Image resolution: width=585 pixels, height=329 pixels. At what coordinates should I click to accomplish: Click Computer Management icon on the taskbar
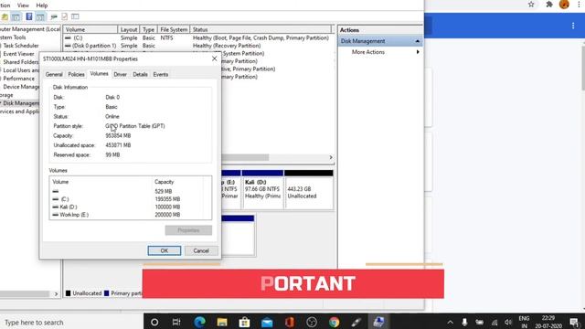[379, 322]
